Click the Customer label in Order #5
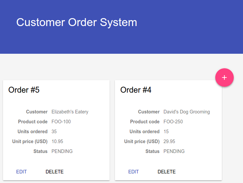This screenshot has height=183, width=243. coord(37,112)
